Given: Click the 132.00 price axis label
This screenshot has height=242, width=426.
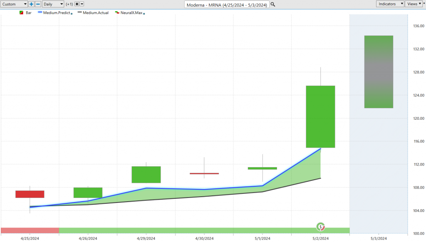Looking at the screenshot, I should click(x=419, y=49).
